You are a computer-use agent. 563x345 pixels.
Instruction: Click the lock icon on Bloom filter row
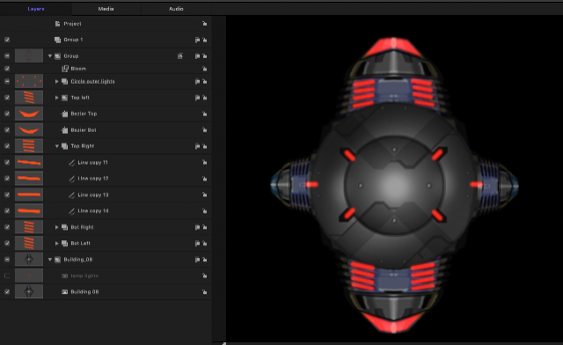(x=204, y=69)
